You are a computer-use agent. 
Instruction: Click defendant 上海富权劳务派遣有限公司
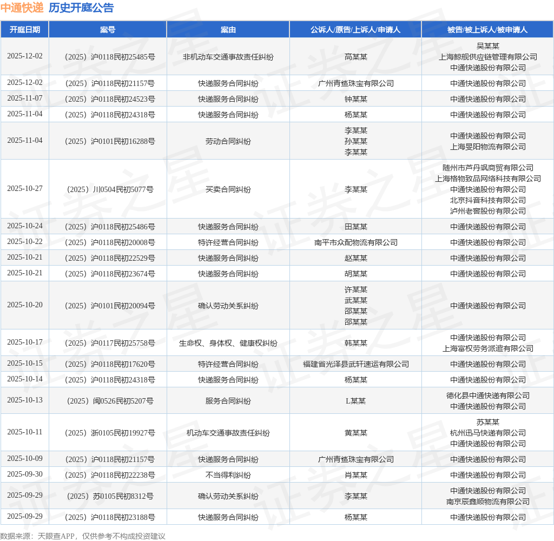488,348
